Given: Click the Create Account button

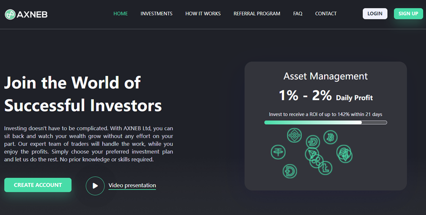Looking at the screenshot, I should (x=38, y=185).
